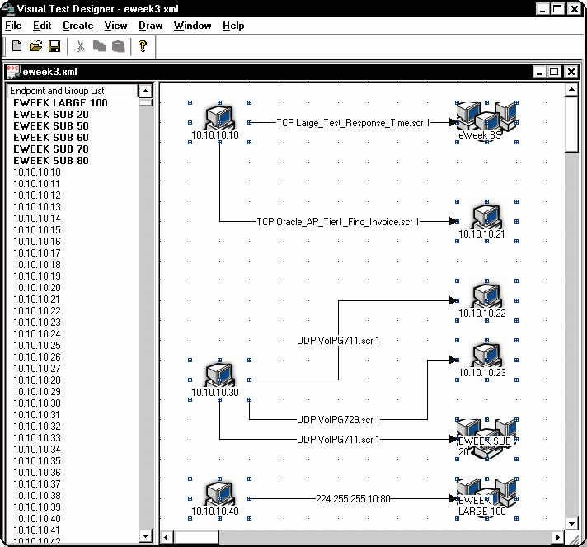
Task: Select the TCP Oracle_AP_Tier1_Find_Invoice.scr connection label
Action: point(338,222)
